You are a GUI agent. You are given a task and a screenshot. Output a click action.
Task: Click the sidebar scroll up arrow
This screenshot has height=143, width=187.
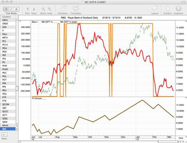click(17, 126)
